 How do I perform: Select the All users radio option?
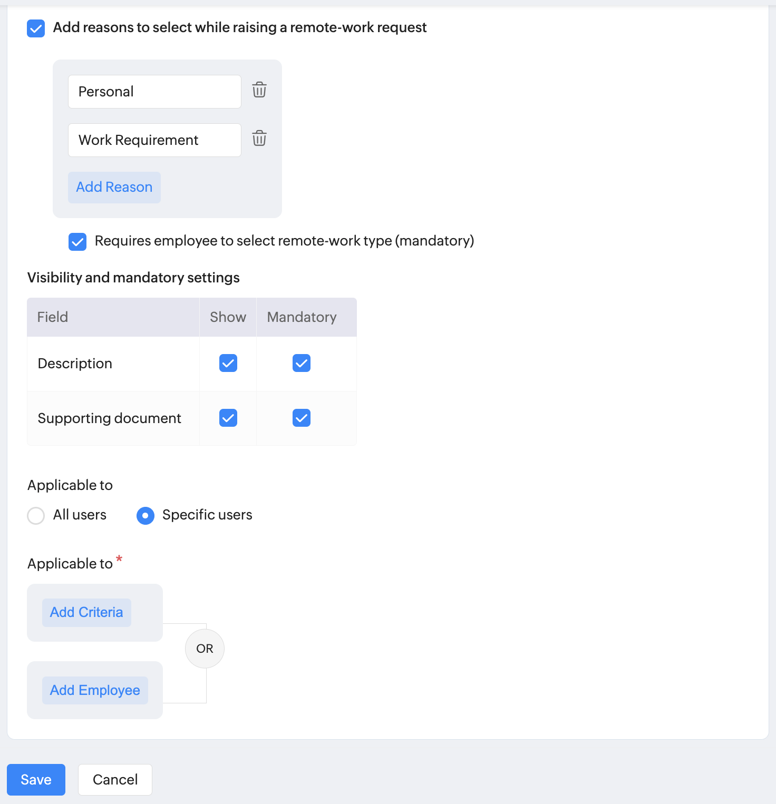(x=36, y=515)
